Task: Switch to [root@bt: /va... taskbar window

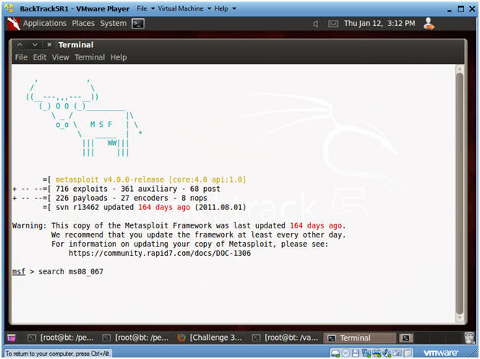Action: (x=285, y=338)
